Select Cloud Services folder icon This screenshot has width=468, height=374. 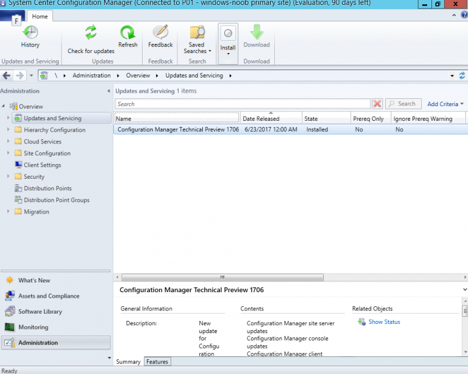[18, 142]
